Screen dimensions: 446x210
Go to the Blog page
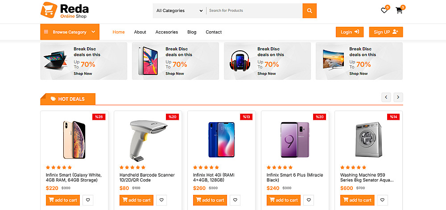coord(192,32)
